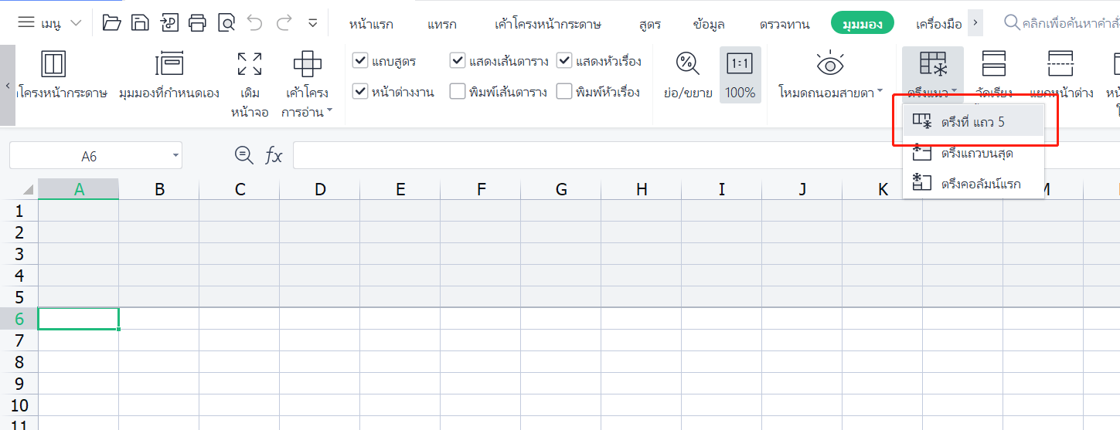The image size is (1120, 430).
Task: Open file using the folder icon
Action: tap(112, 22)
